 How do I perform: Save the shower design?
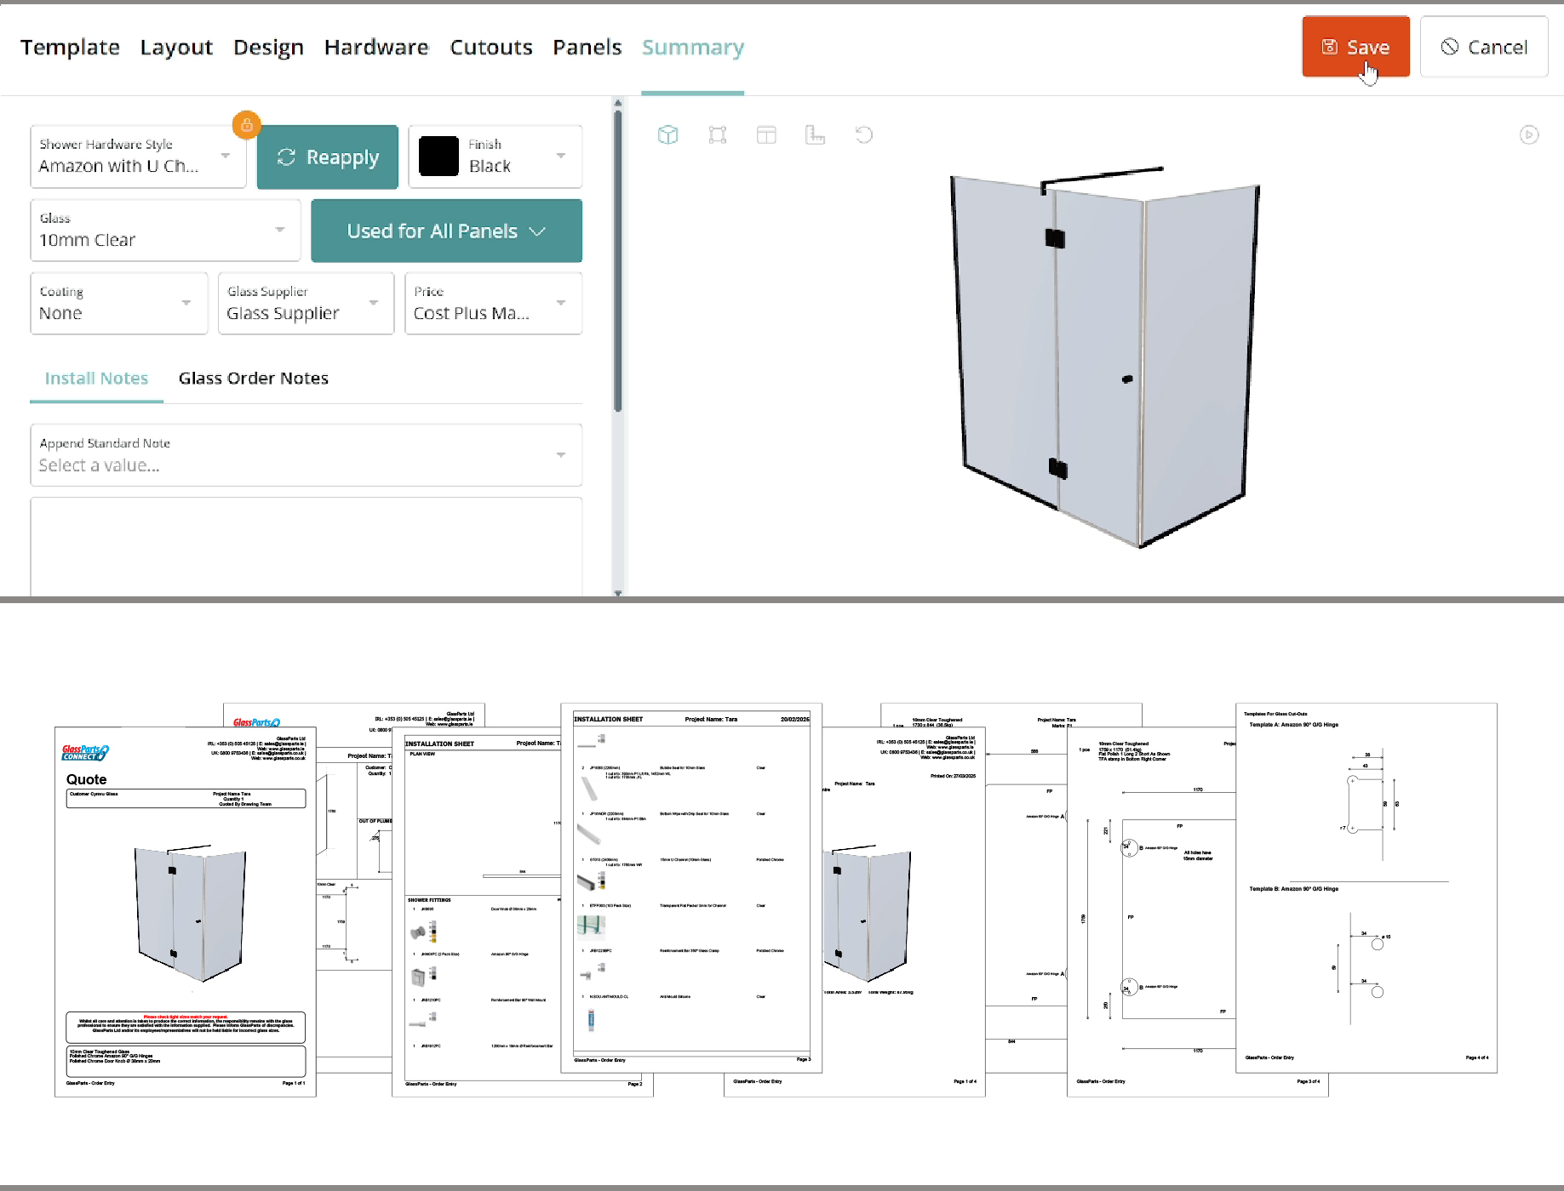pos(1356,47)
